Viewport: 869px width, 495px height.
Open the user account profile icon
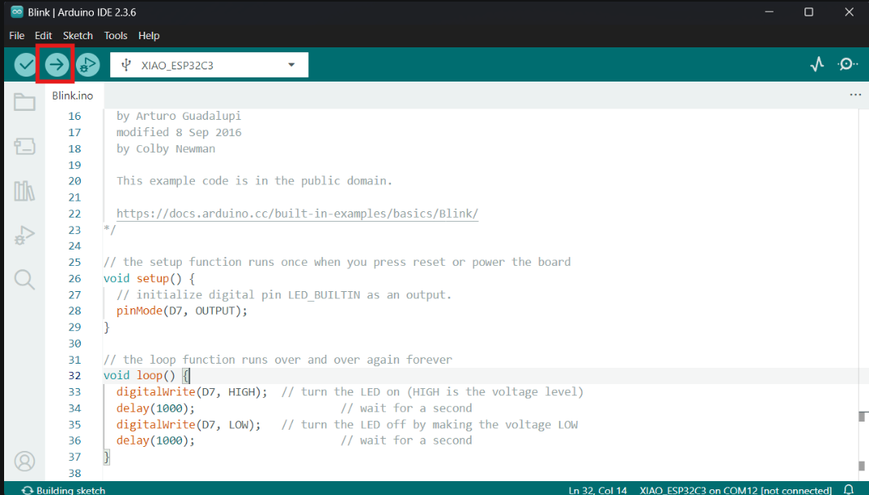24,462
